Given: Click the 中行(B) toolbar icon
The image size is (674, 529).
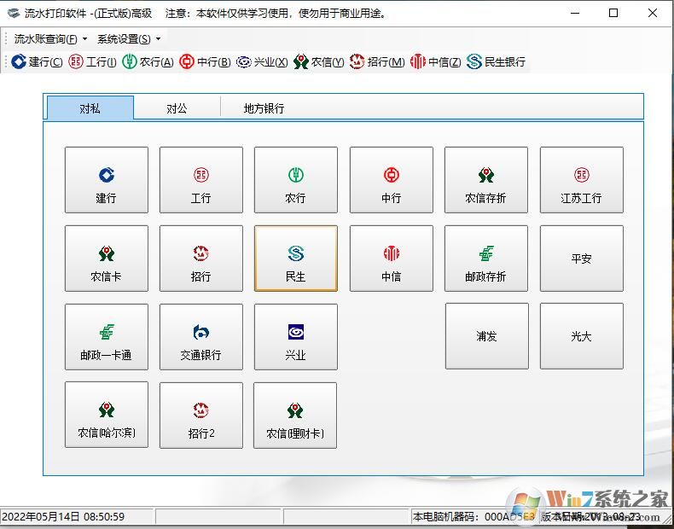Looking at the screenshot, I should (x=205, y=62).
